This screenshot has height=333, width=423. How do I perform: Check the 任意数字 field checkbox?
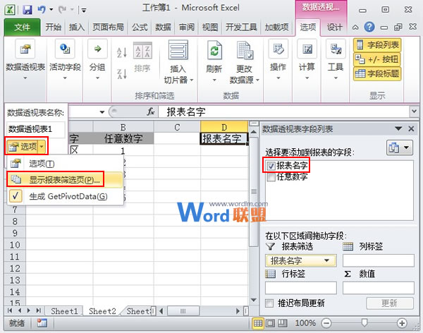[x=271, y=178]
